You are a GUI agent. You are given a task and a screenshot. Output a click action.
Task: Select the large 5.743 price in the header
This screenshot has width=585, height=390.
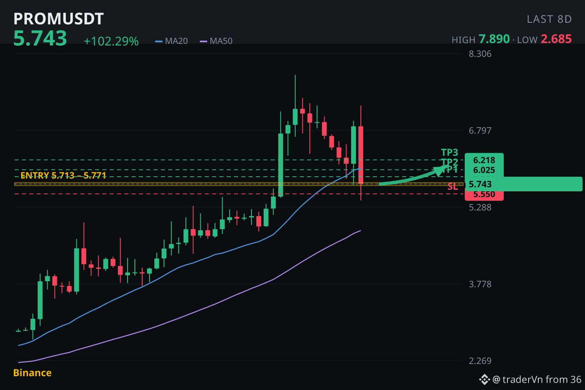pyautogui.click(x=40, y=39)
